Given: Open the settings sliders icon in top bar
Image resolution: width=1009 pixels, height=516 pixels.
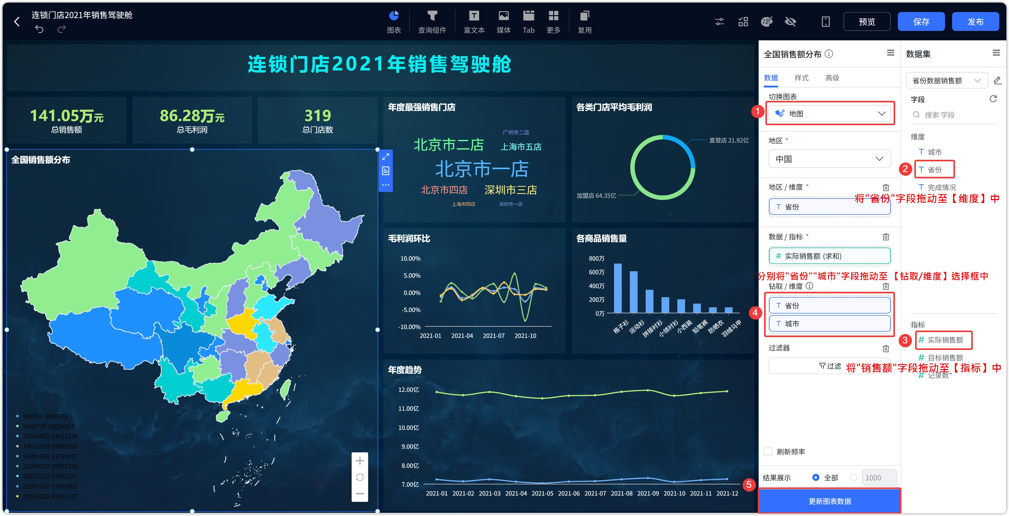Looking at the screenshot, I should (720, 21).
